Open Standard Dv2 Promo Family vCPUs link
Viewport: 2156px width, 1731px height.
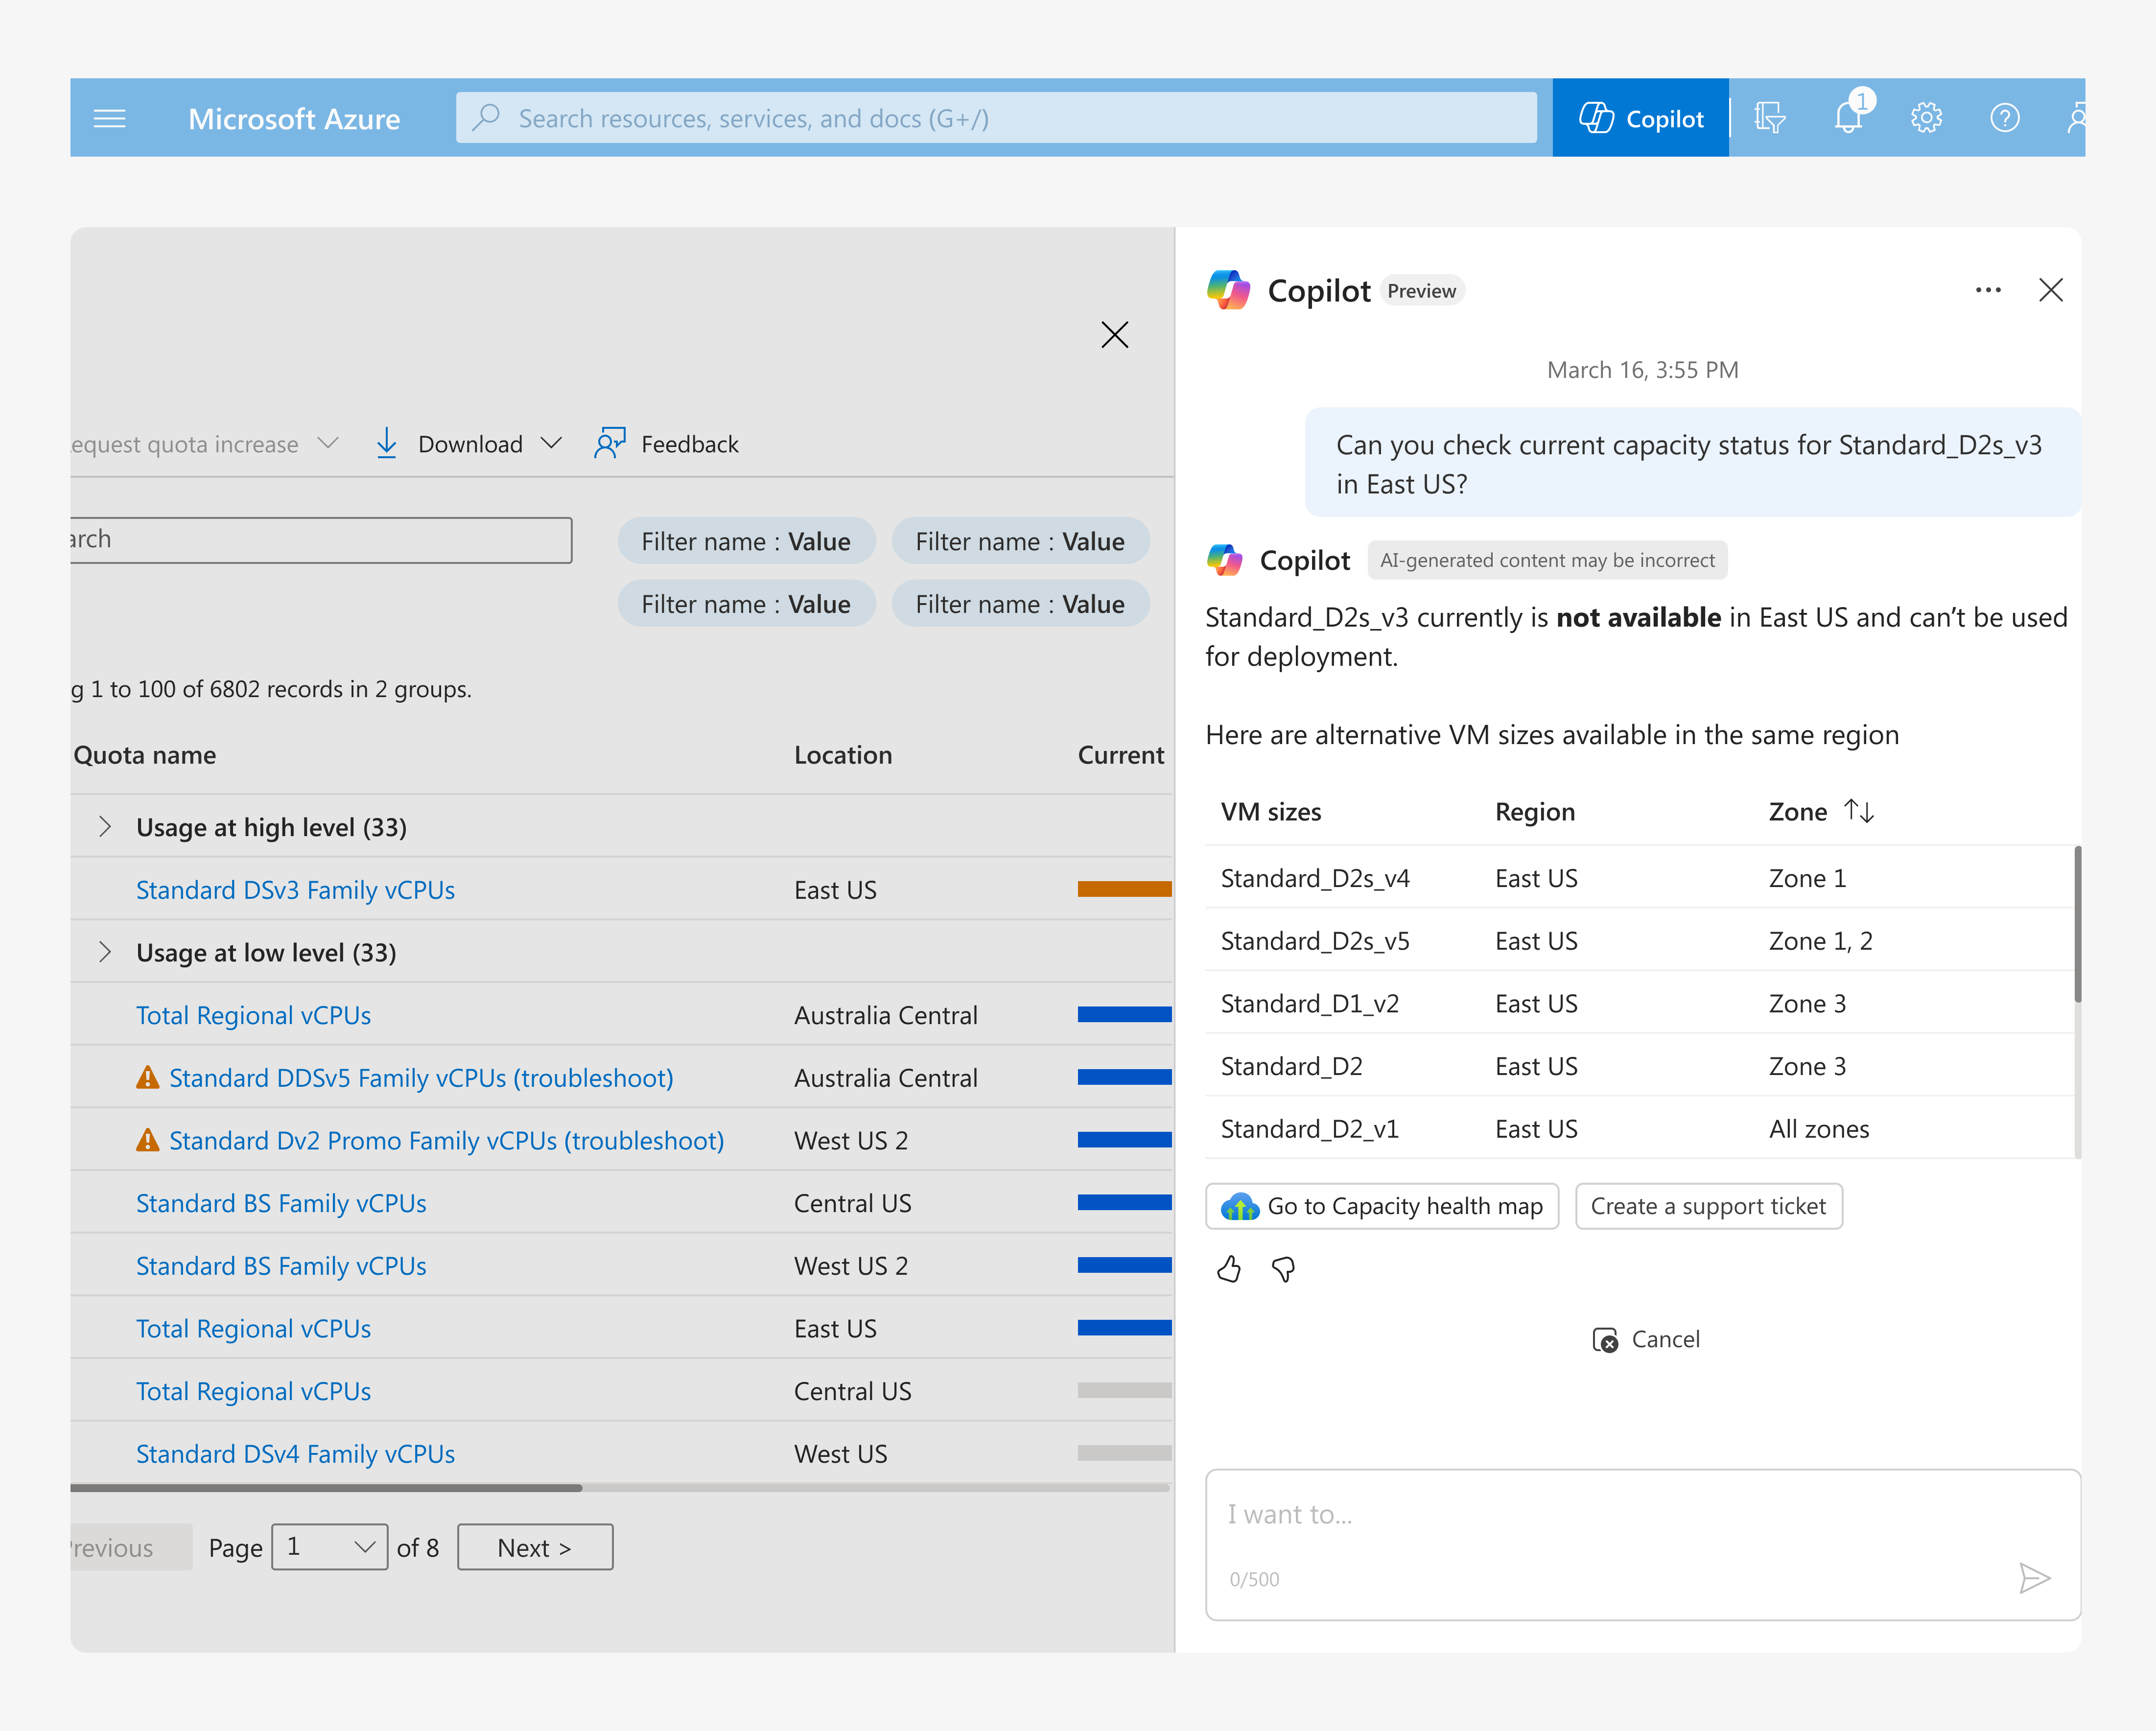pyautogui.click(x=446, y=1141)
